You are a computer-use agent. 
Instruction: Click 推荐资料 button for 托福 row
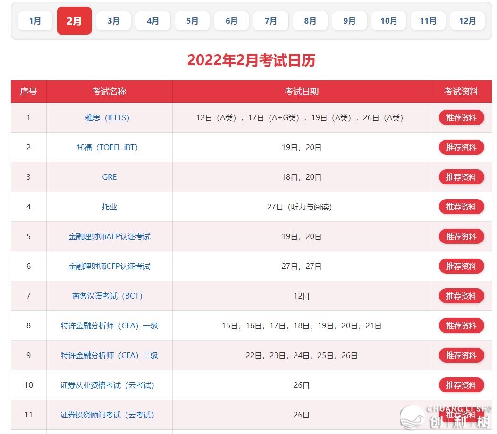pyautogui.click(x=461, y=147)
